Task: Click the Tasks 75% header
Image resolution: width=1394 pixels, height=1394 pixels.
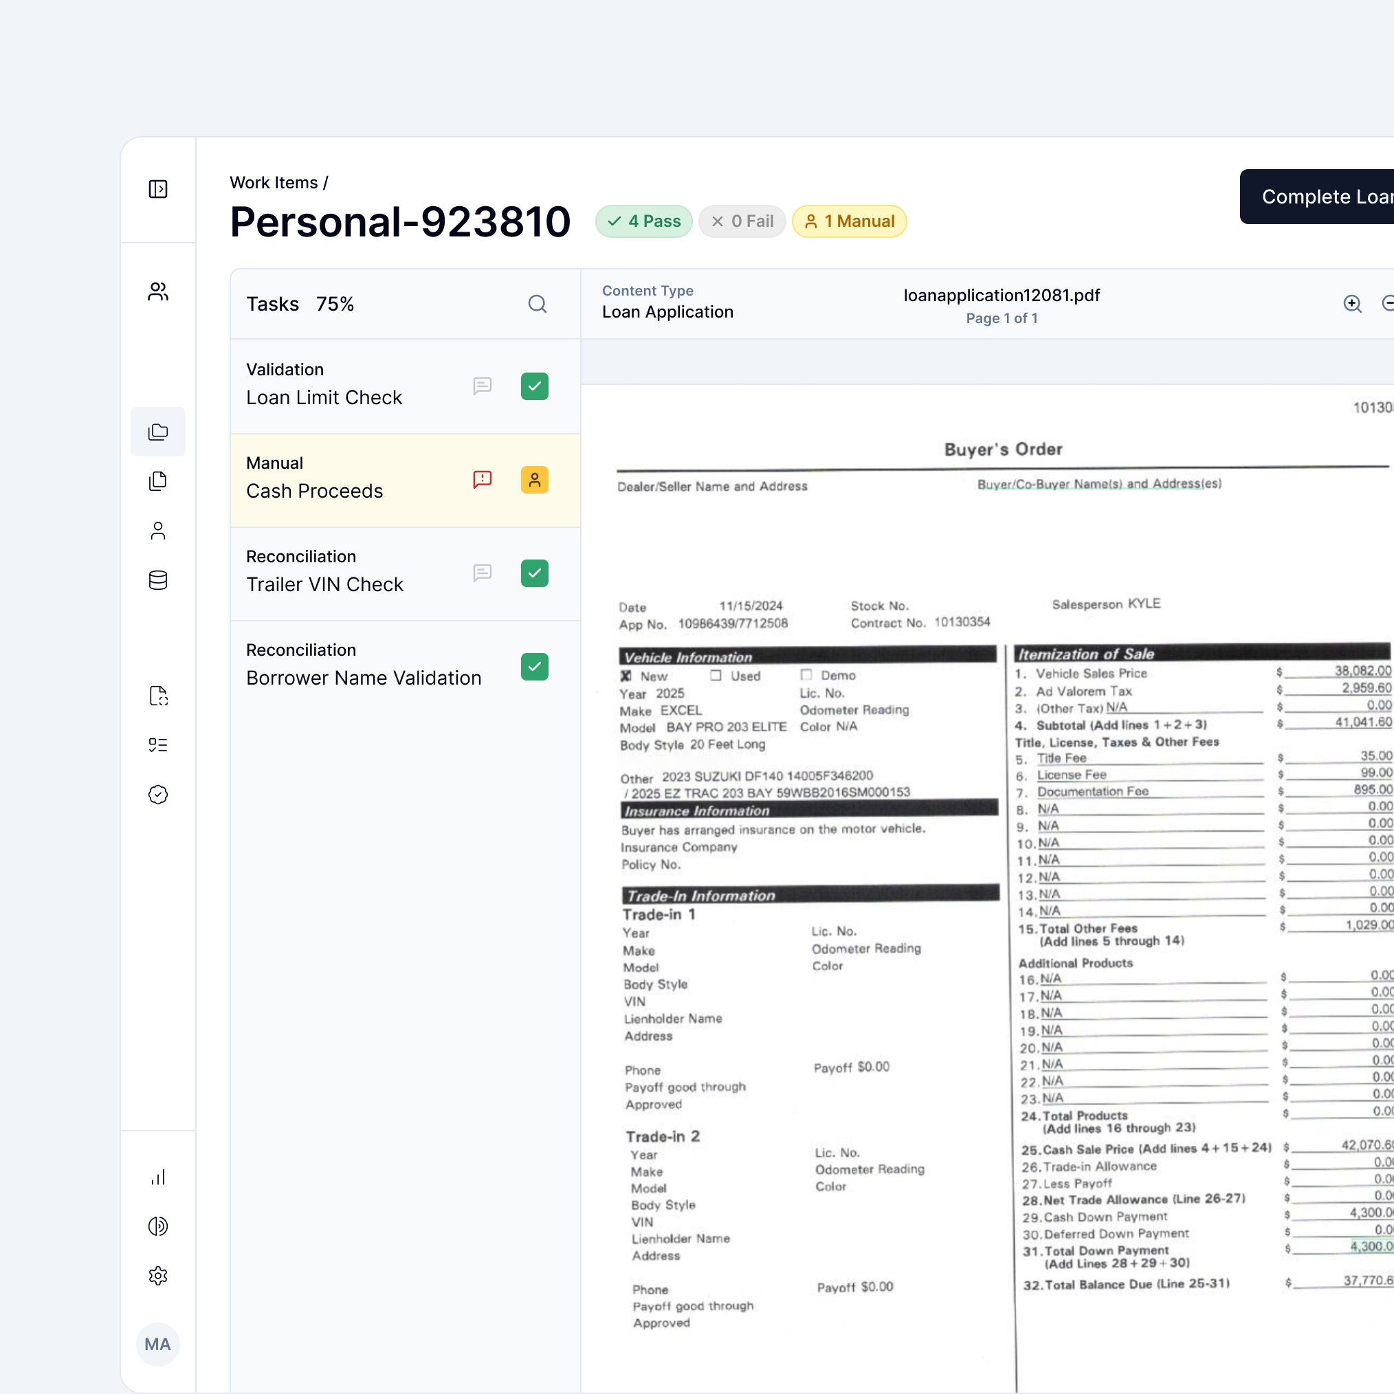Action: [300, 304]
